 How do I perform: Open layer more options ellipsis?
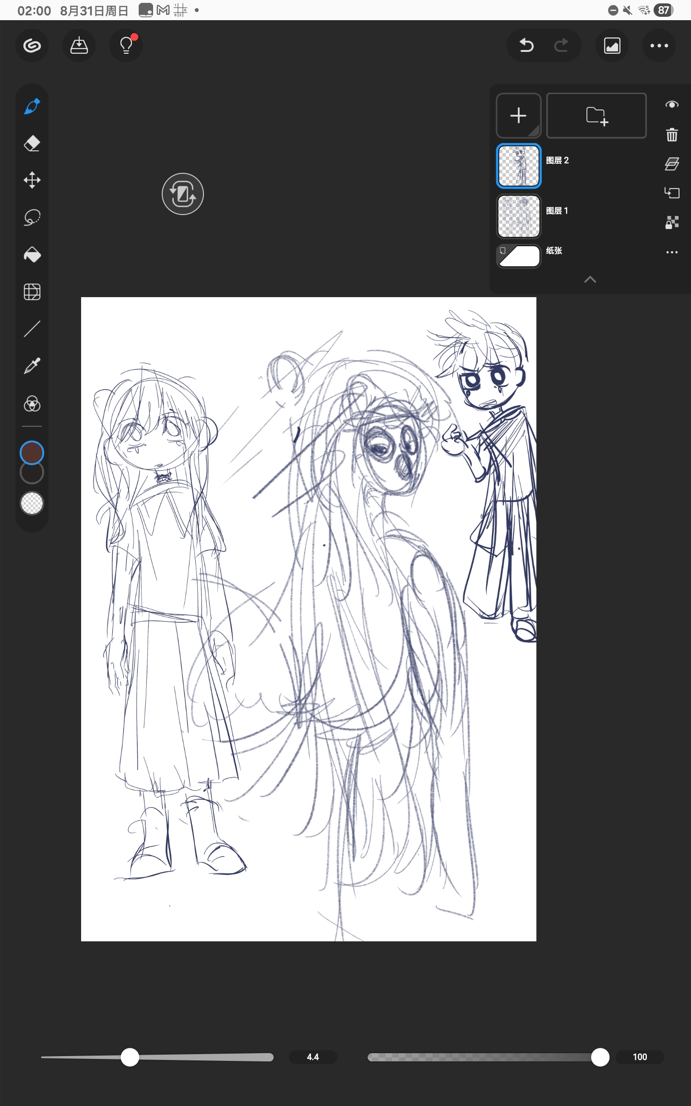[x=672, y=252]
